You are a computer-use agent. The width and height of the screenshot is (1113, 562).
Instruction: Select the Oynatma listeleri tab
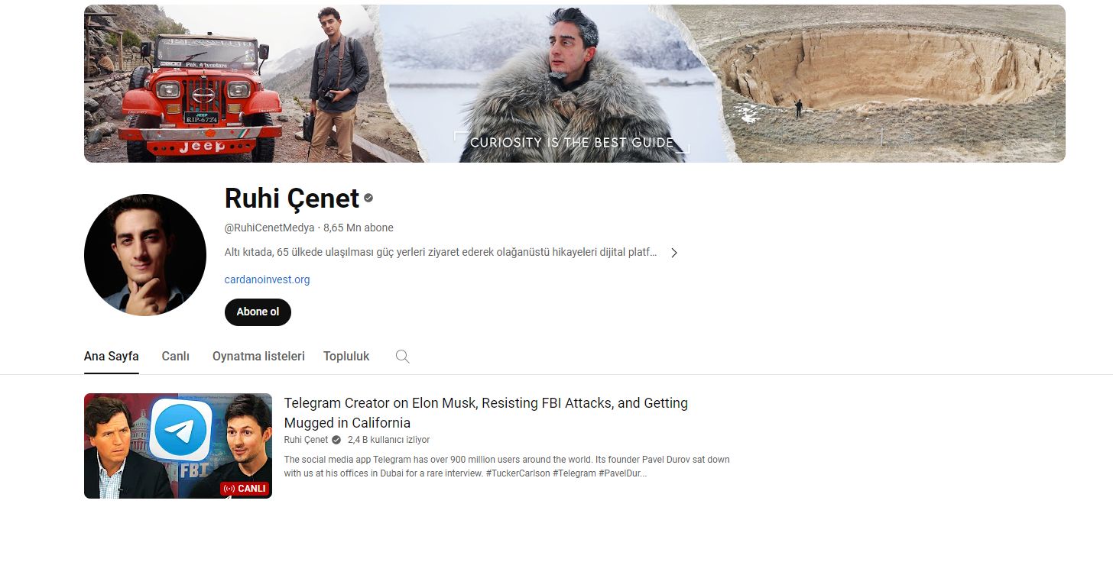click(258, 356)
